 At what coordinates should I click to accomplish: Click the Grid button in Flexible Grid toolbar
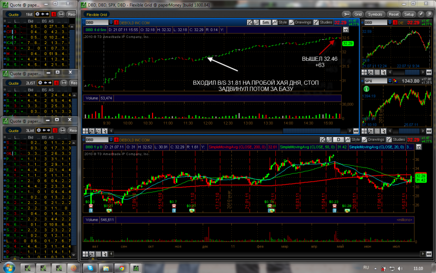pyautogui.click(x=358, y=14)
